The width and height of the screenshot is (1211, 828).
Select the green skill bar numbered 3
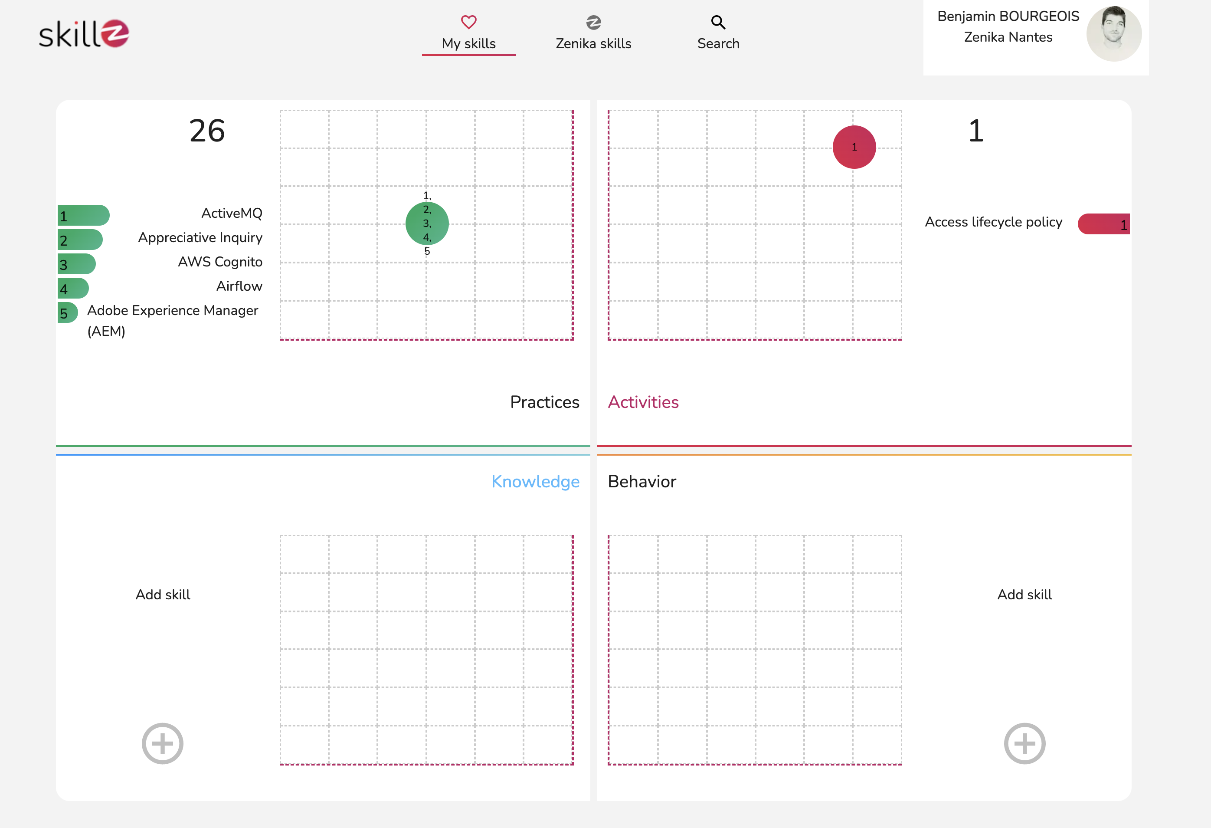pyautogui.click(x=76, y=264)
